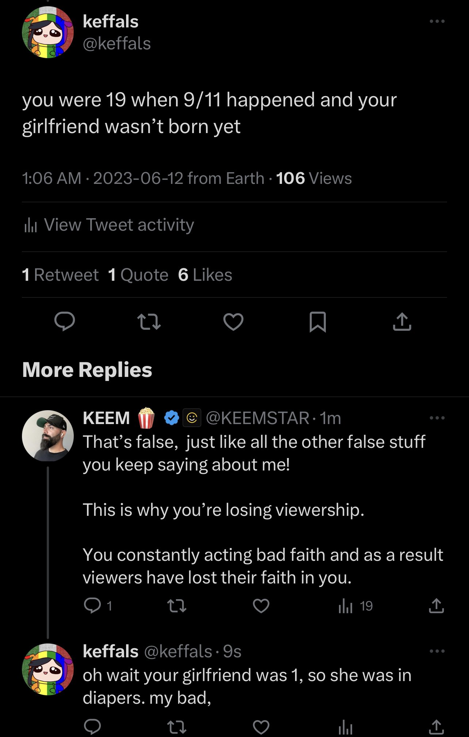Click the blue verified badge next to KEEM
This screenshot has height=737, width=469.
click(x=171, y=418)
